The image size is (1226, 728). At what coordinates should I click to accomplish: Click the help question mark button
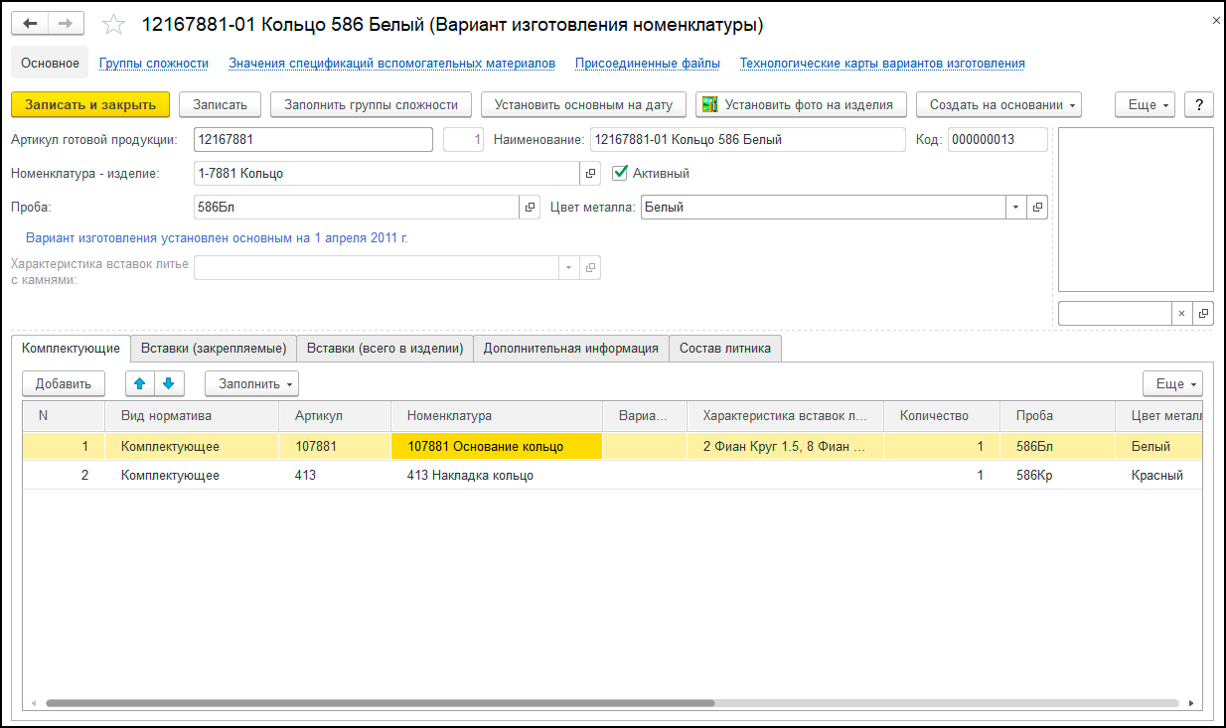(1199, 104)
